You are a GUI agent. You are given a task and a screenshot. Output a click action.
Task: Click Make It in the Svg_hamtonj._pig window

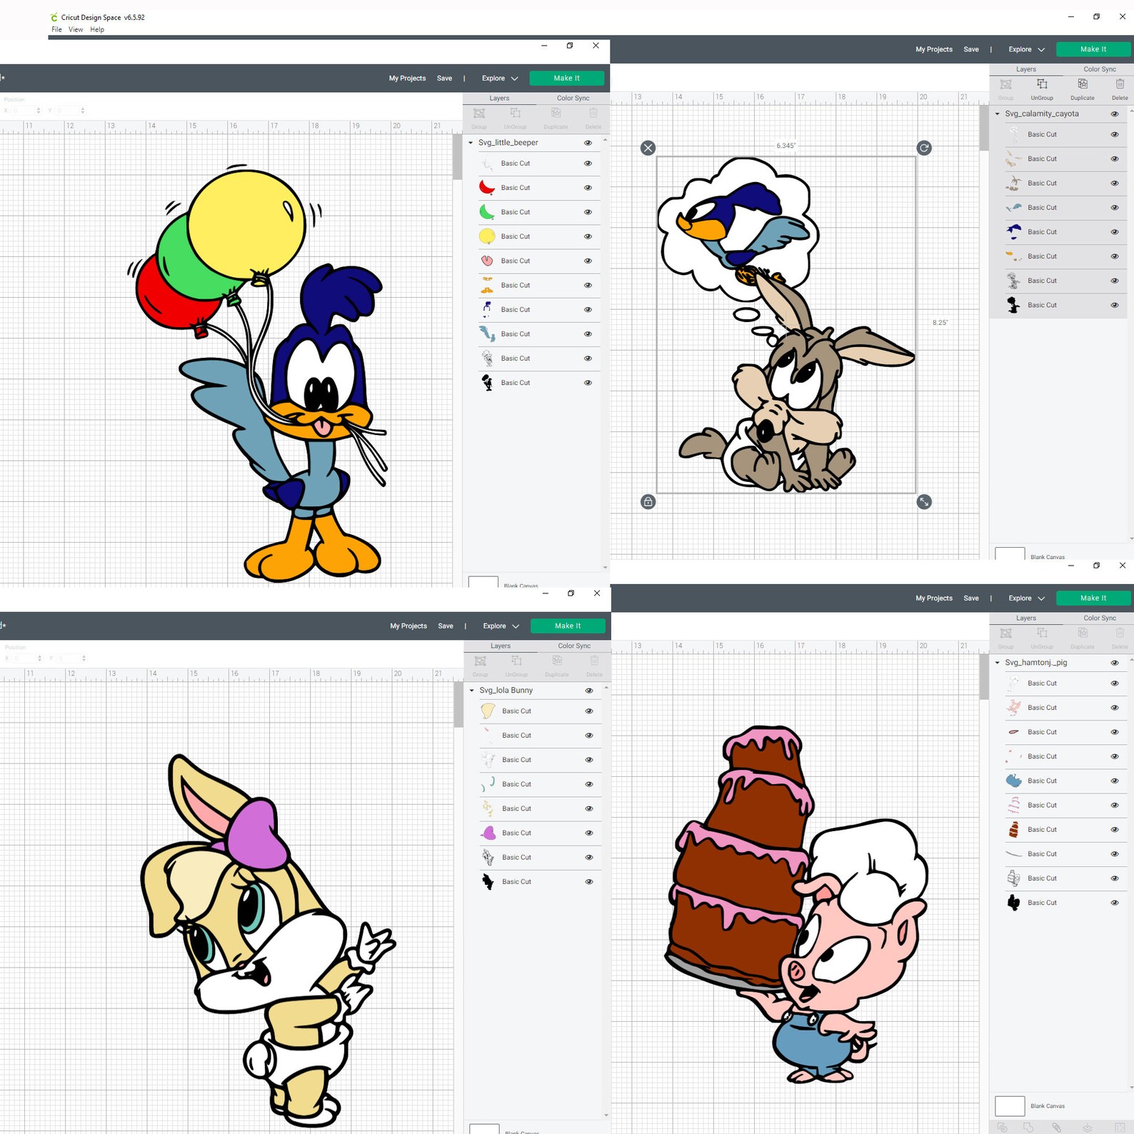pos(1093,598)
